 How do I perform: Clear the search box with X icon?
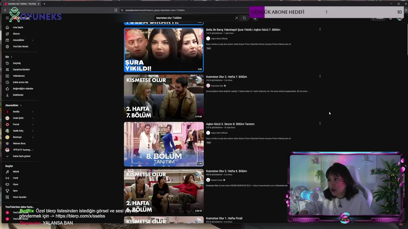pyautogui.click(x=237, y=18)
